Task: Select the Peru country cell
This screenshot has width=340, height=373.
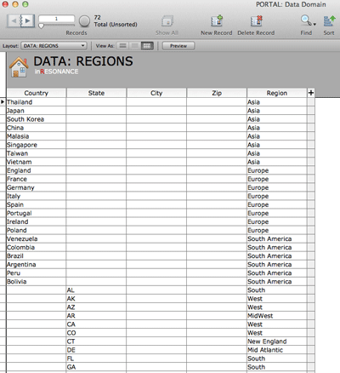Action: click(x=37, y=273)
